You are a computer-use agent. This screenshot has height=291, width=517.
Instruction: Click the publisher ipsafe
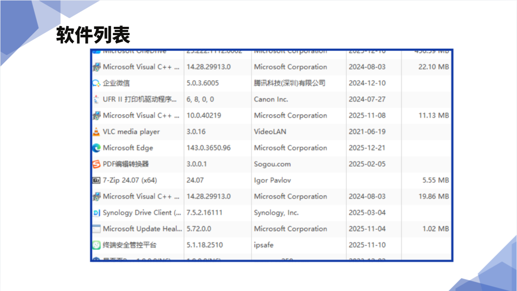264,245
